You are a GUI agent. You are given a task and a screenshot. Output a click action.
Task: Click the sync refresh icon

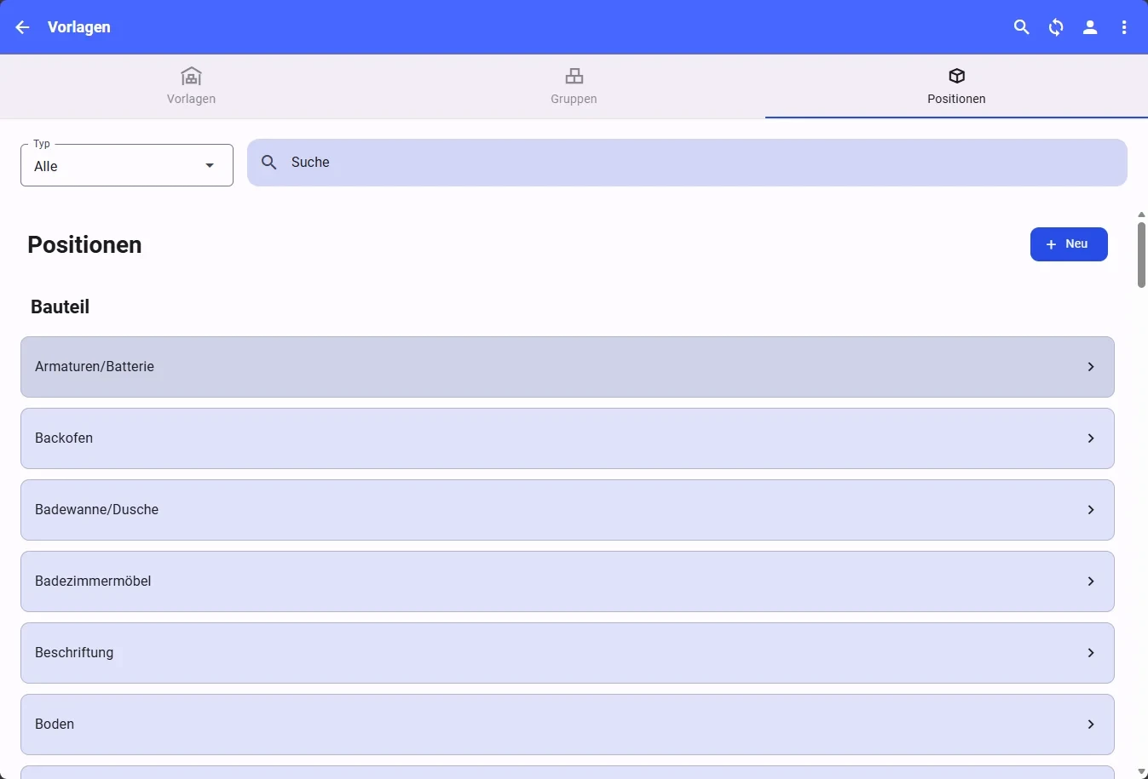[1056, 27]
